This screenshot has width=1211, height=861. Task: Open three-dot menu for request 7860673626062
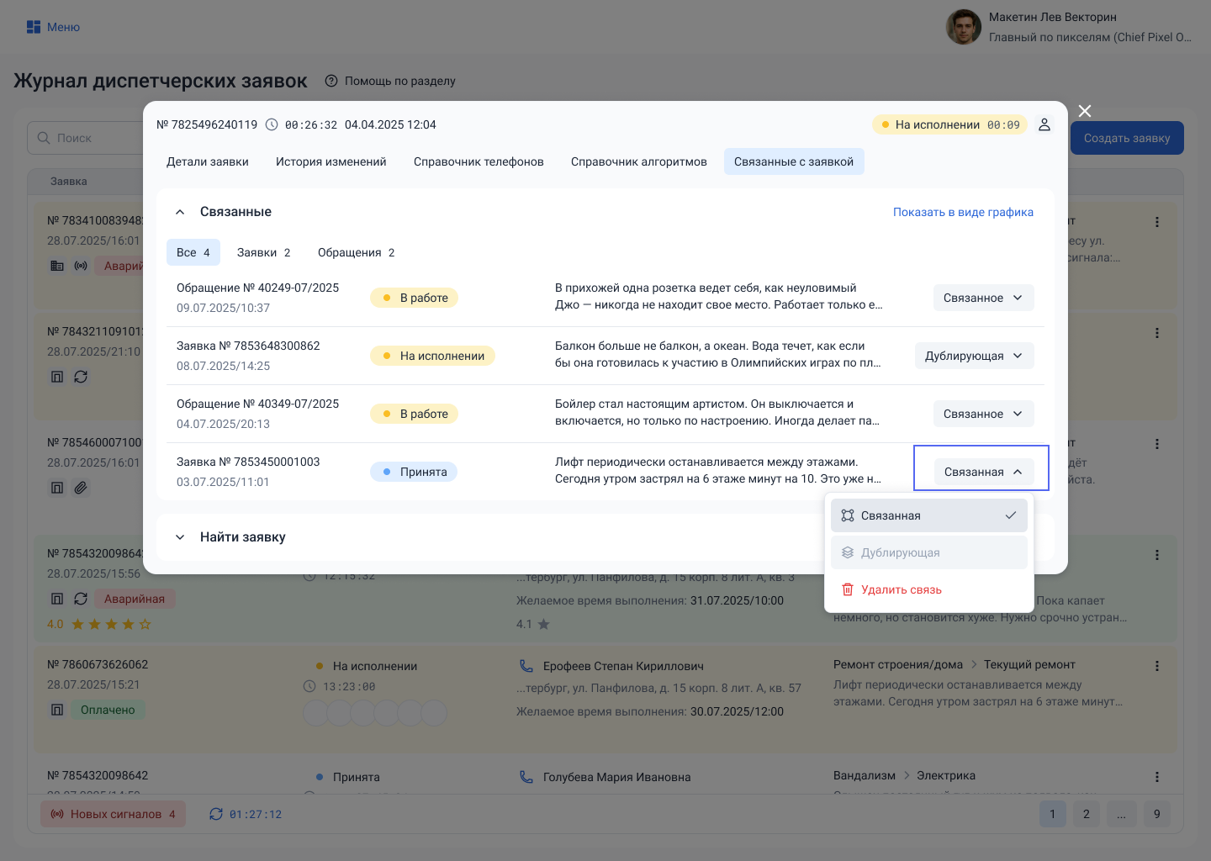click(1157, 666)
